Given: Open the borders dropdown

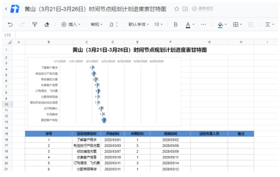Looking at the screenshot, I should [237, 24].
